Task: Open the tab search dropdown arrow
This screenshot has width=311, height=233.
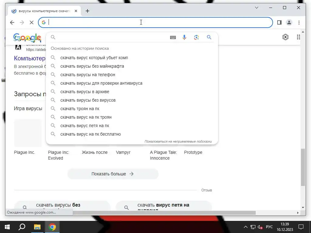Action: click(256, 8)
